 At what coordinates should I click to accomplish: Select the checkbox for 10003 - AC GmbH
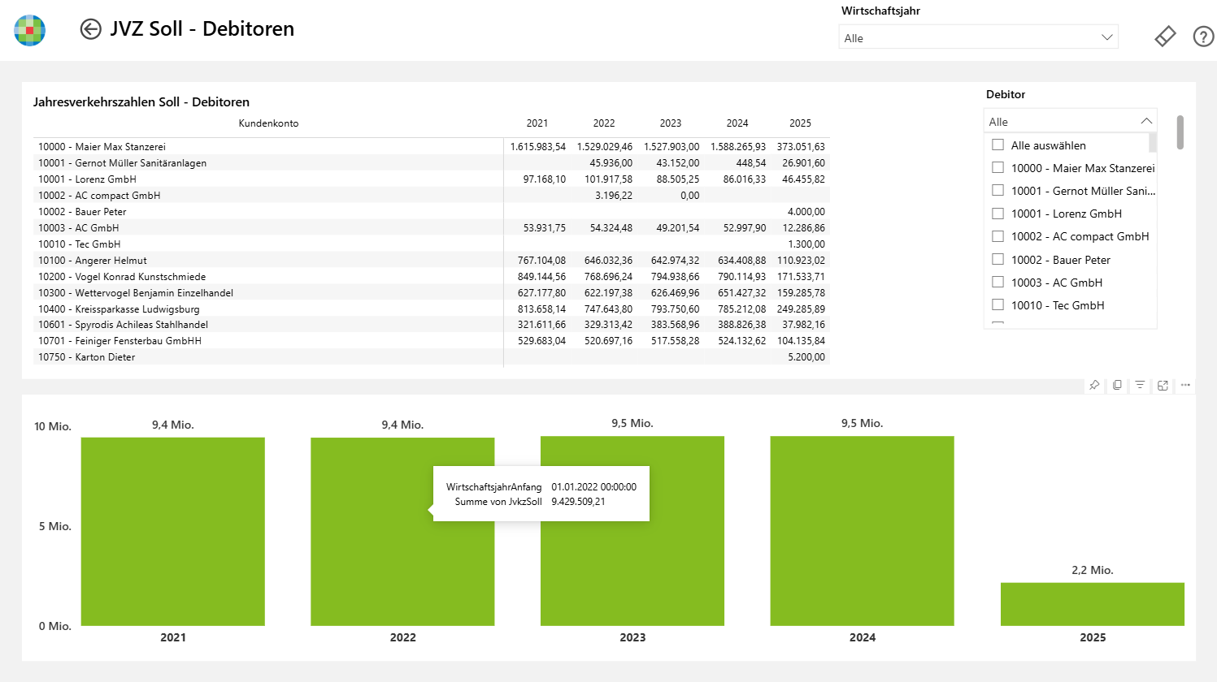point(998,282)
